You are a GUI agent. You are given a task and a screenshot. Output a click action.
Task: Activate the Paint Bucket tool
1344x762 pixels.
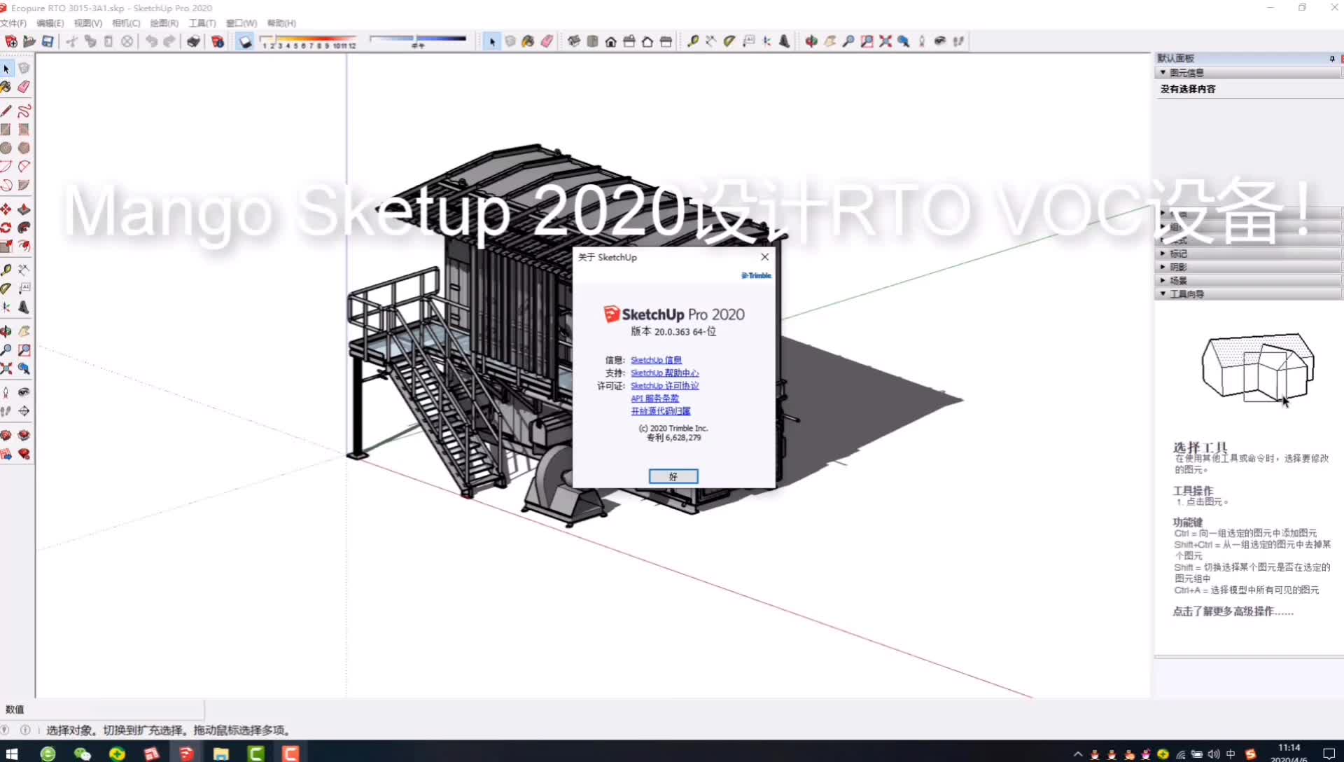pos(6,87)
